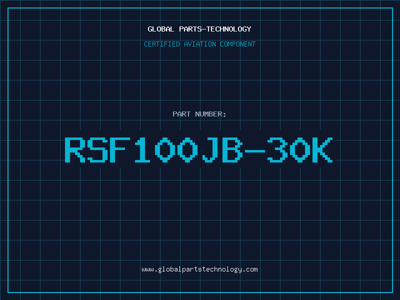Click the dash in the part number
This screenshot has height=300, width=400.
tap(255, 151)
